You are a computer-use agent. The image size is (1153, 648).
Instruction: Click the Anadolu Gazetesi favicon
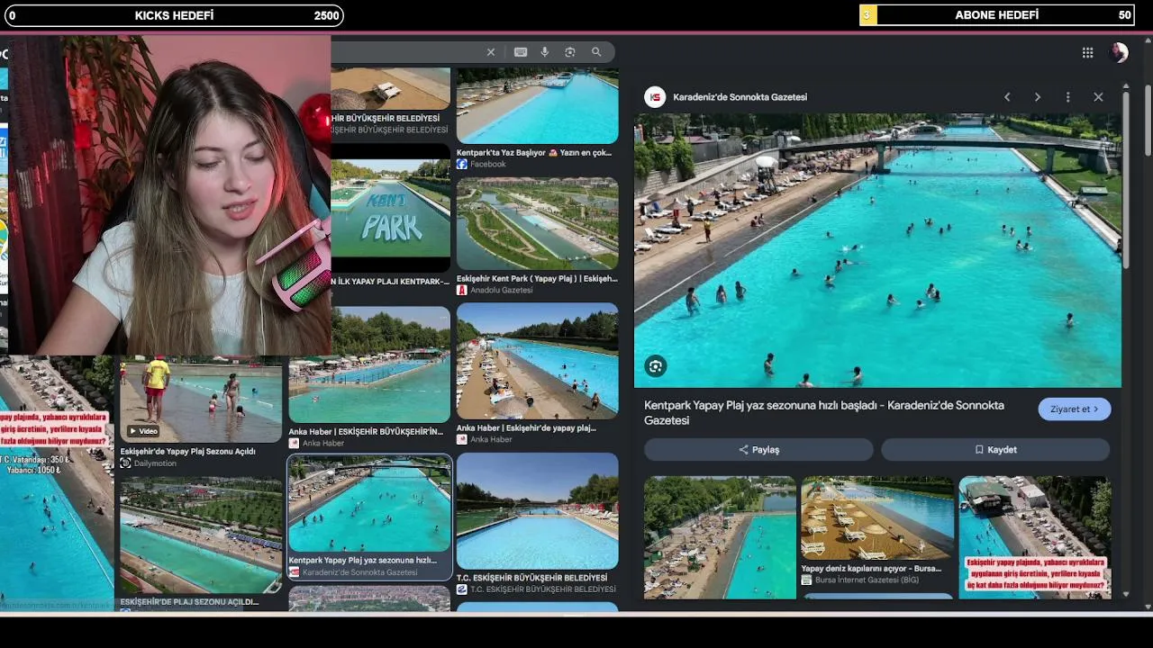click(462, 291)
